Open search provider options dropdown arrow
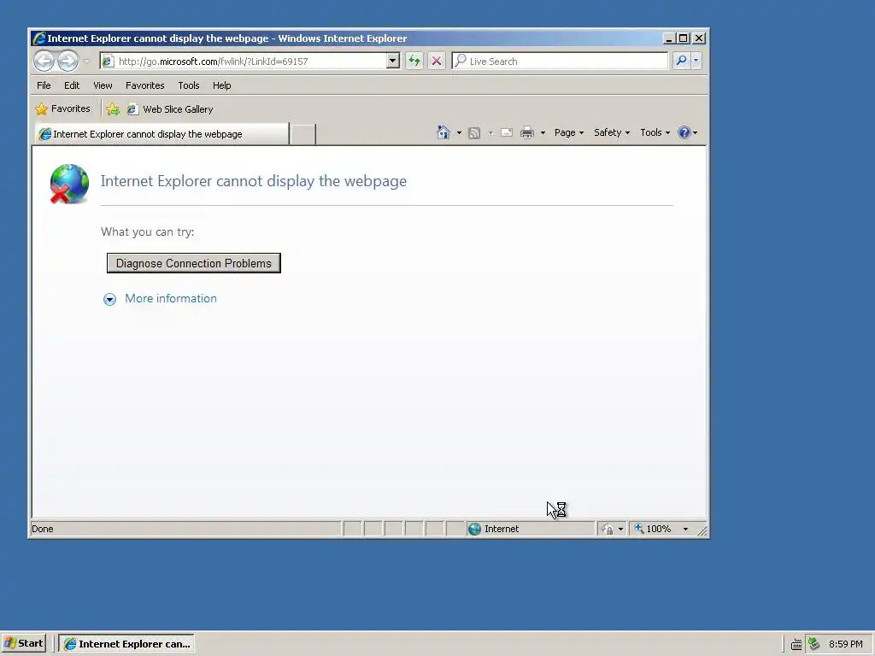 tap(696, 61)
